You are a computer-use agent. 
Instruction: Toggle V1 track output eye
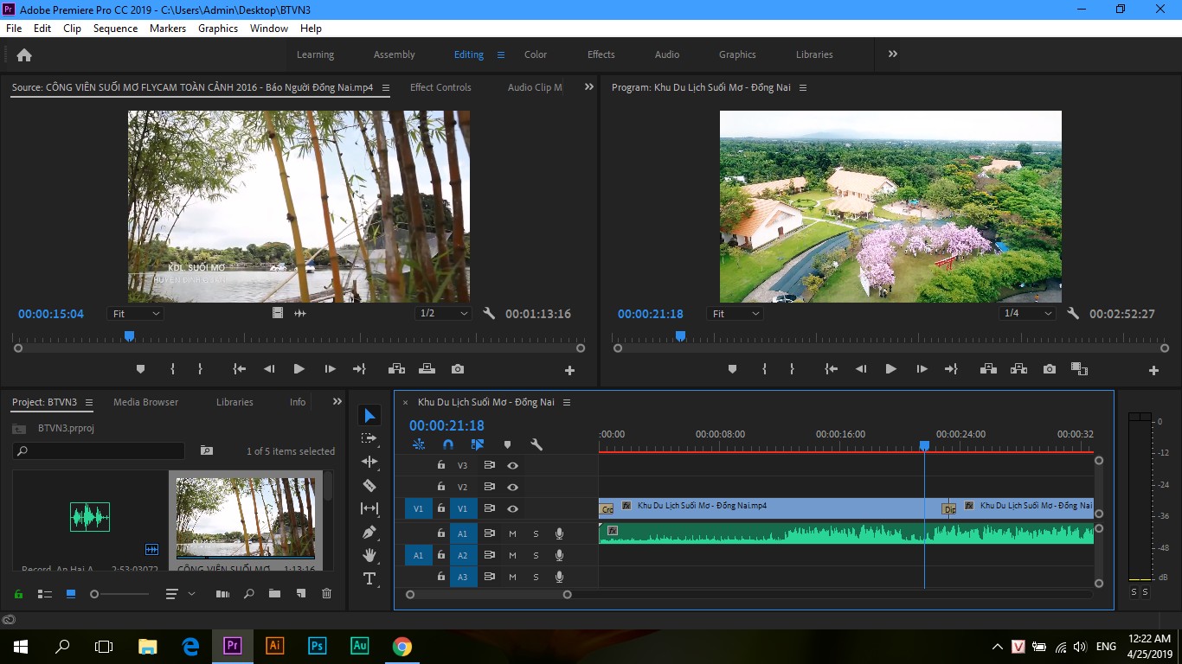[x=512, y=509]
